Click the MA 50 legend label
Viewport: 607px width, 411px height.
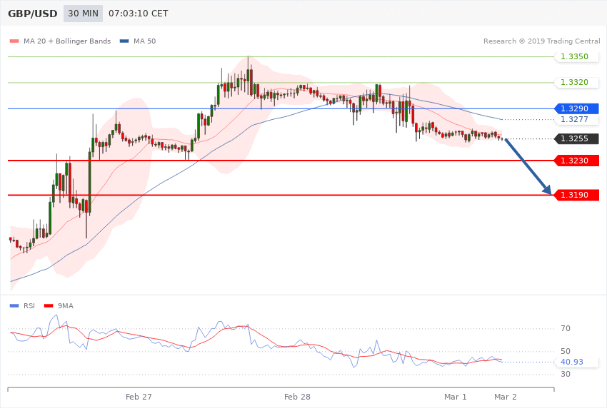click(x=144, y=41)
